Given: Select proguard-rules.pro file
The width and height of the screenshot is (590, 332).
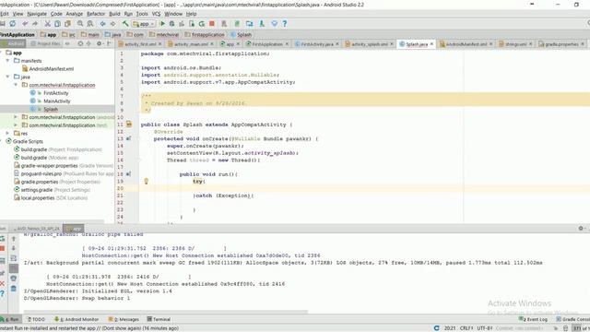Looking at the screenshot, I should (x=64, y=173).
